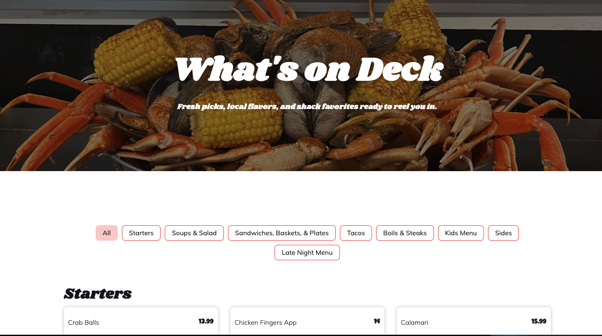
Task: Click the 13.99 price on Crab Balls
Action: point(206,321)
